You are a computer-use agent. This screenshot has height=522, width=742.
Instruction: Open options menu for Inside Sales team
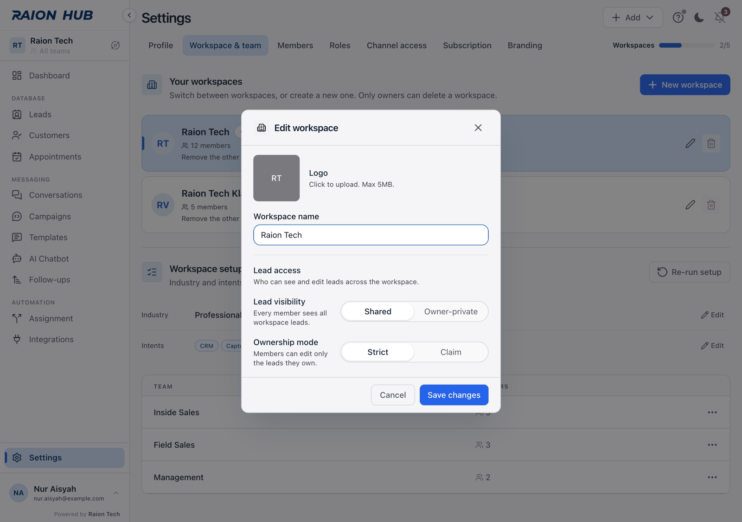(712, 412)
